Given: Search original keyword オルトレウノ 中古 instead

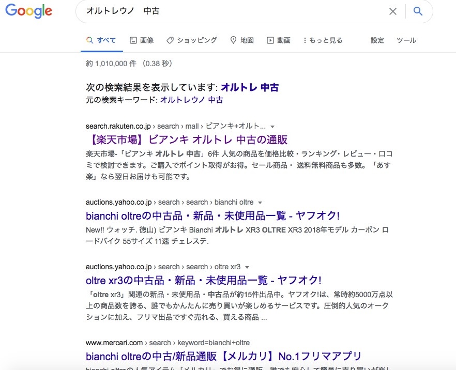Looking at the screenshot, I should tap(191, 100).
